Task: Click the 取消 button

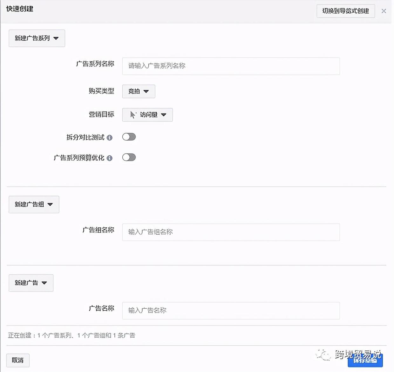Action: click(x=18, y=360)
